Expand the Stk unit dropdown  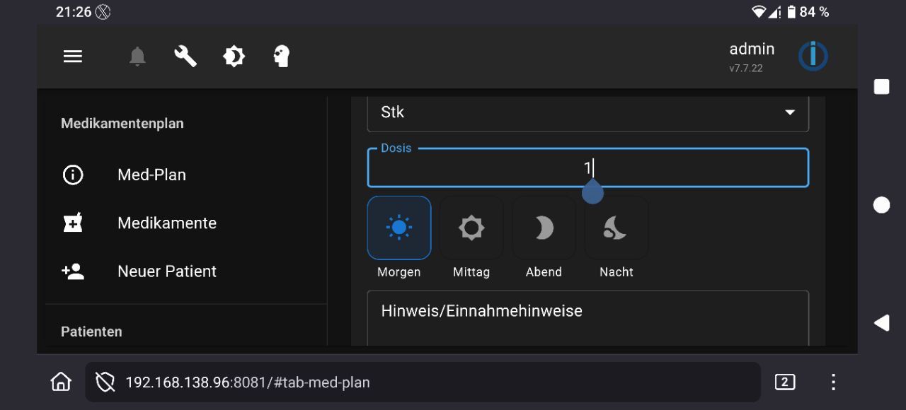coord(587,113)
